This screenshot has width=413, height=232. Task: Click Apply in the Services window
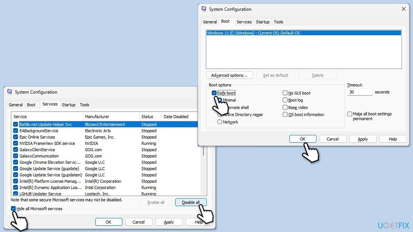(169, 222)
